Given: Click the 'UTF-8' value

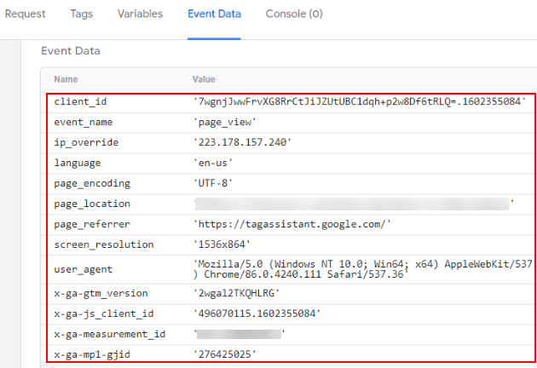Looking at the screenshot, I should [213, 183].
